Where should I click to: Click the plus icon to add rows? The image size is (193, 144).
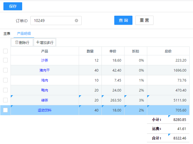pos(38,42)
